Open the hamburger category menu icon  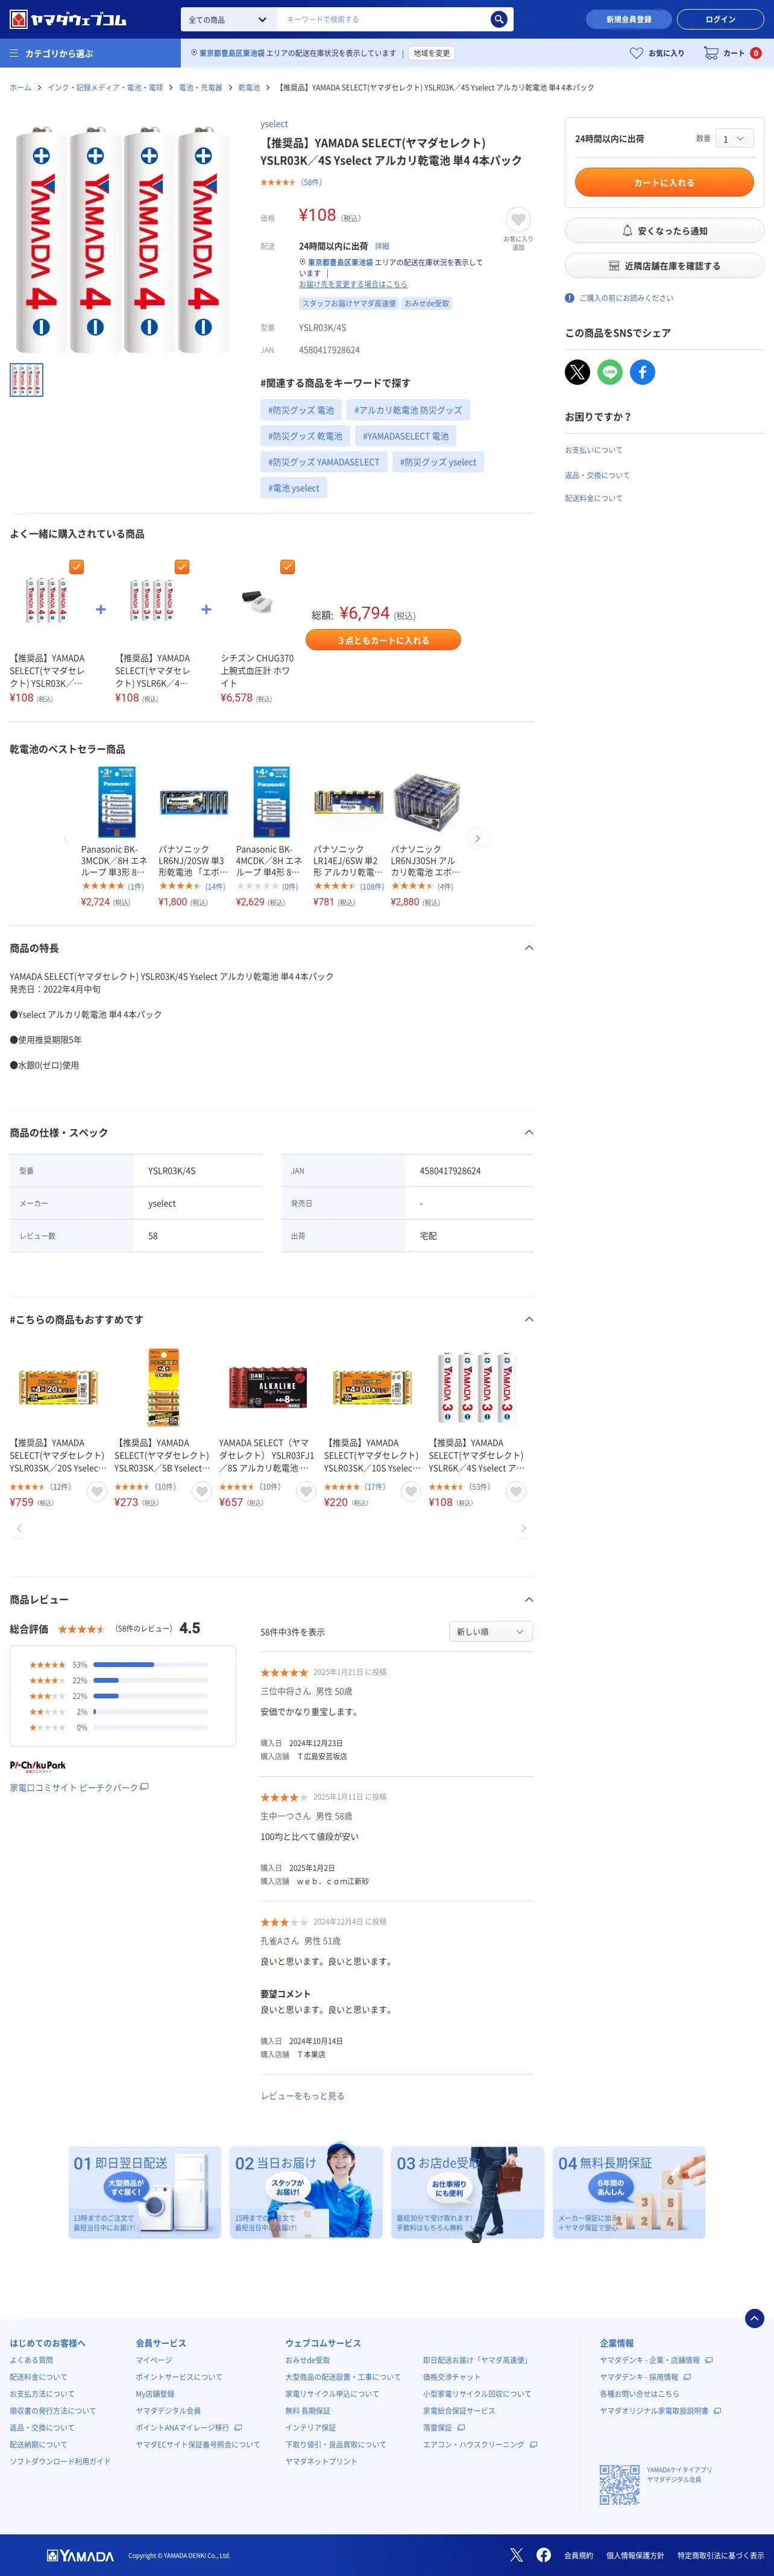click(14, 53)
